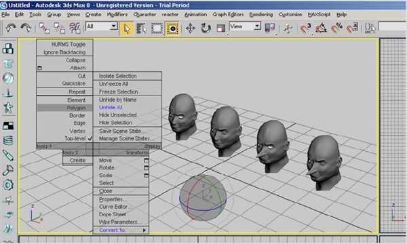Open the Graph Editors menu

point(228,14)
